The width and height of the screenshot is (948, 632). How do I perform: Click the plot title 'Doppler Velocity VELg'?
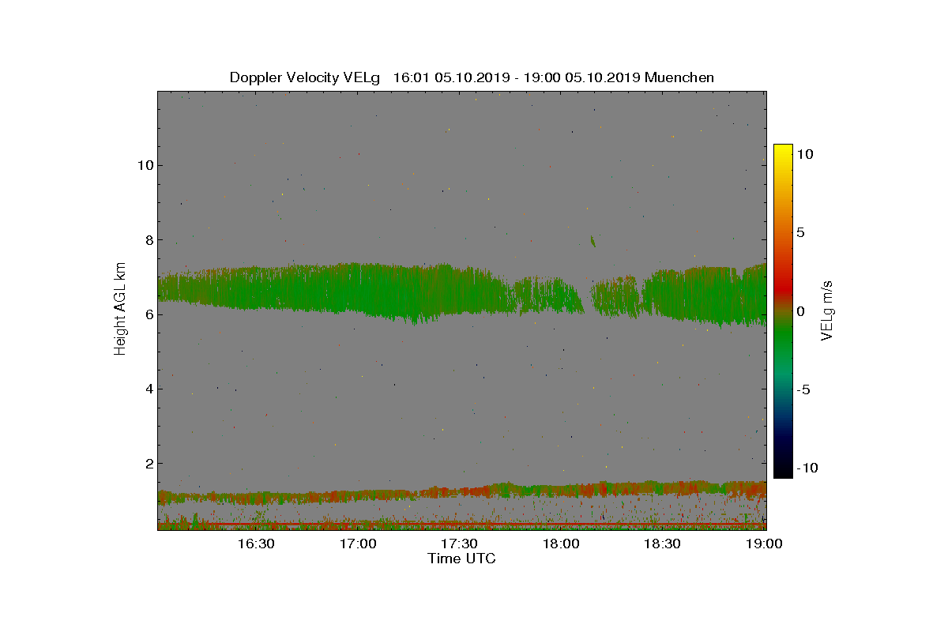(x=305, y=77)
